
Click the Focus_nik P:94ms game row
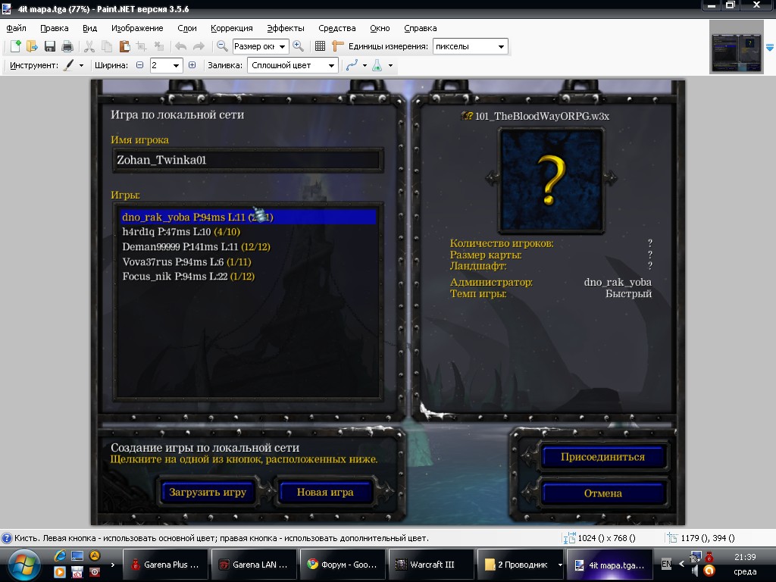249,277
